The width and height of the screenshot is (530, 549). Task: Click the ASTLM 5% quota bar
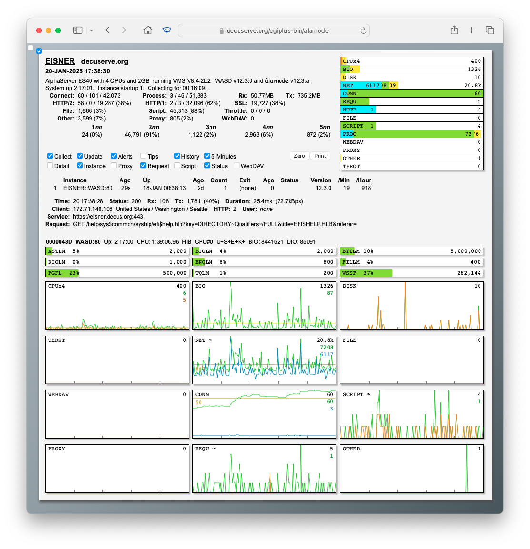point(117,251)
